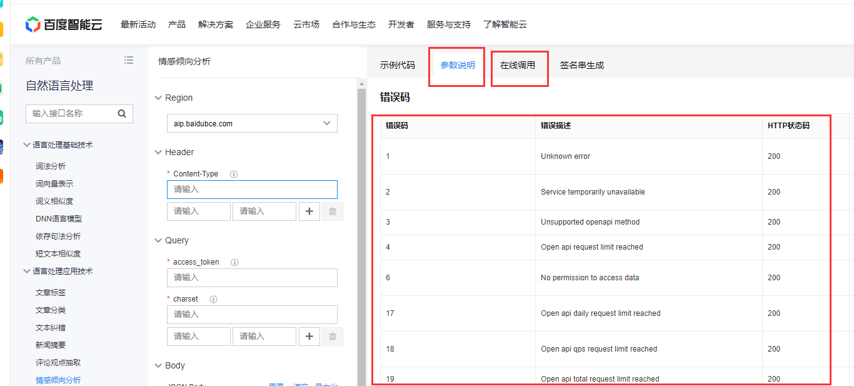Select 文章标签 in the sidebar

point(51,293)
